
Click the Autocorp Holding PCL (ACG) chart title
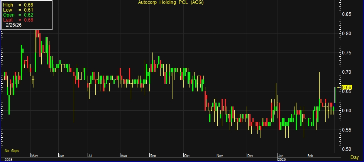pyautogui.click(x=171, y=3)
